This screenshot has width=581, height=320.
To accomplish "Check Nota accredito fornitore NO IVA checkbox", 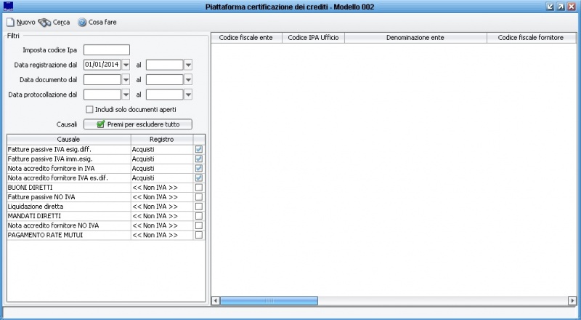I will [199, 225].
